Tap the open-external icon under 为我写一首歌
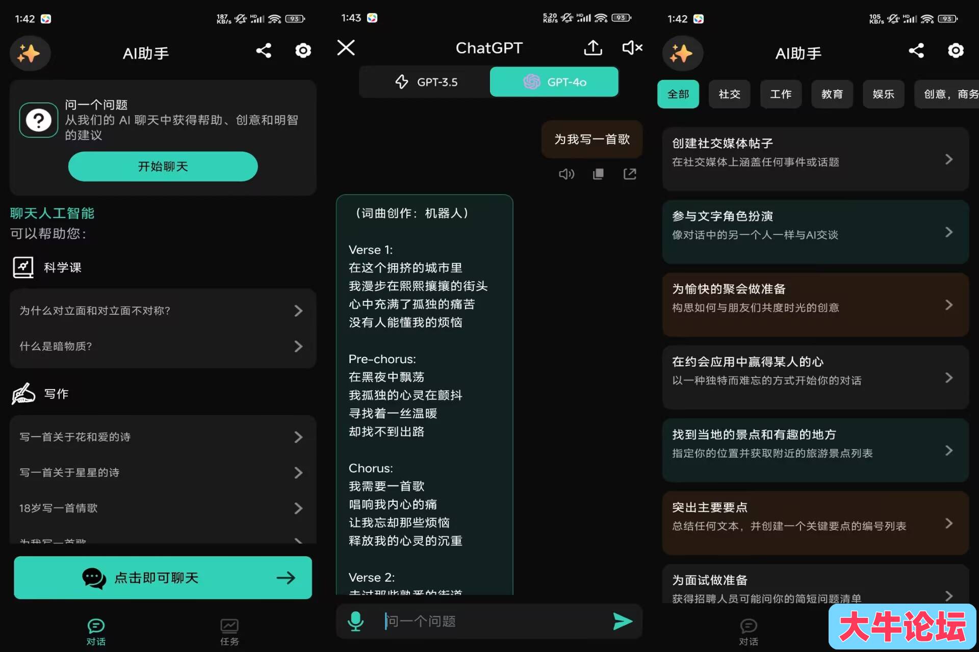The image size is (979, 652). tap(630, 174)
